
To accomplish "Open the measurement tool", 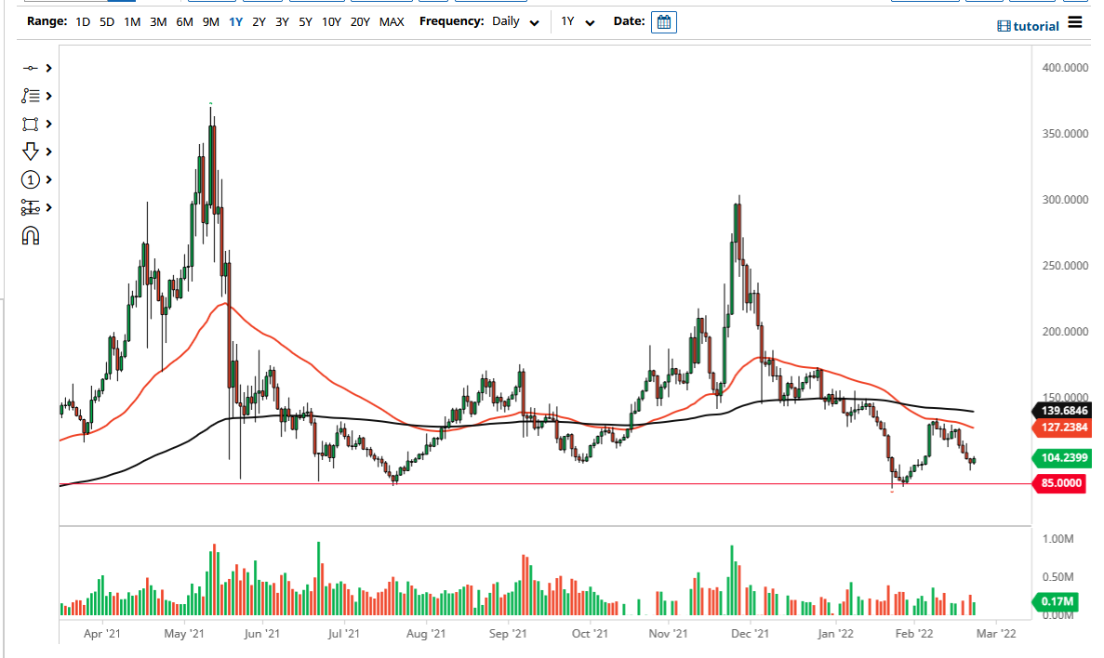I will point(28,207).
